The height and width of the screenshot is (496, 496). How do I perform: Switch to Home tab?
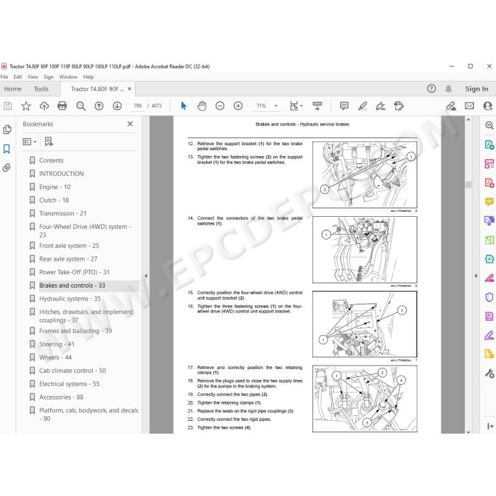(13, 89)
